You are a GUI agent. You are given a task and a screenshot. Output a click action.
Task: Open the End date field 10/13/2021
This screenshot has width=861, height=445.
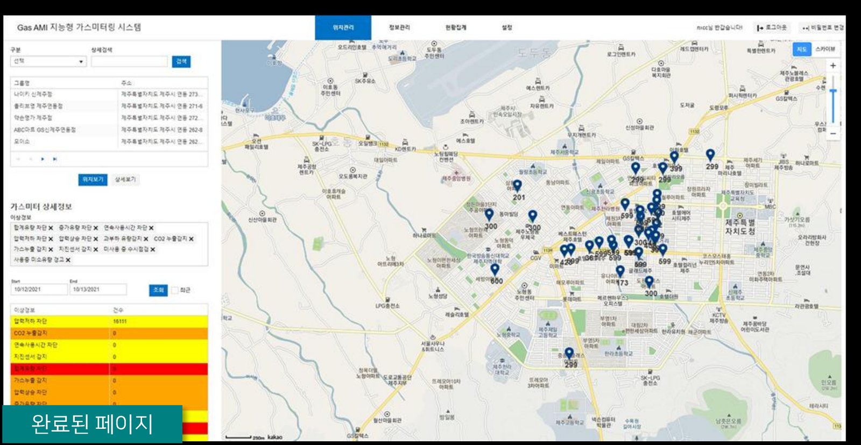click(x=98, y=290)
